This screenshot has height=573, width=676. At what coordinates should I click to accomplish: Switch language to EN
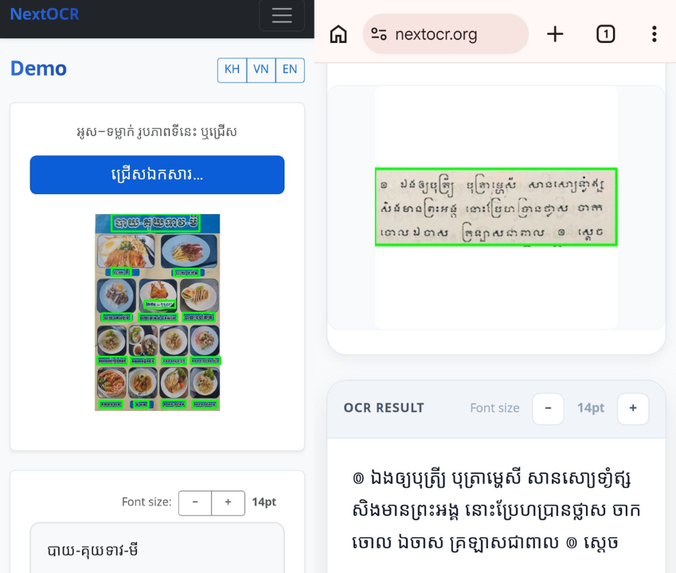pos(290,70)
